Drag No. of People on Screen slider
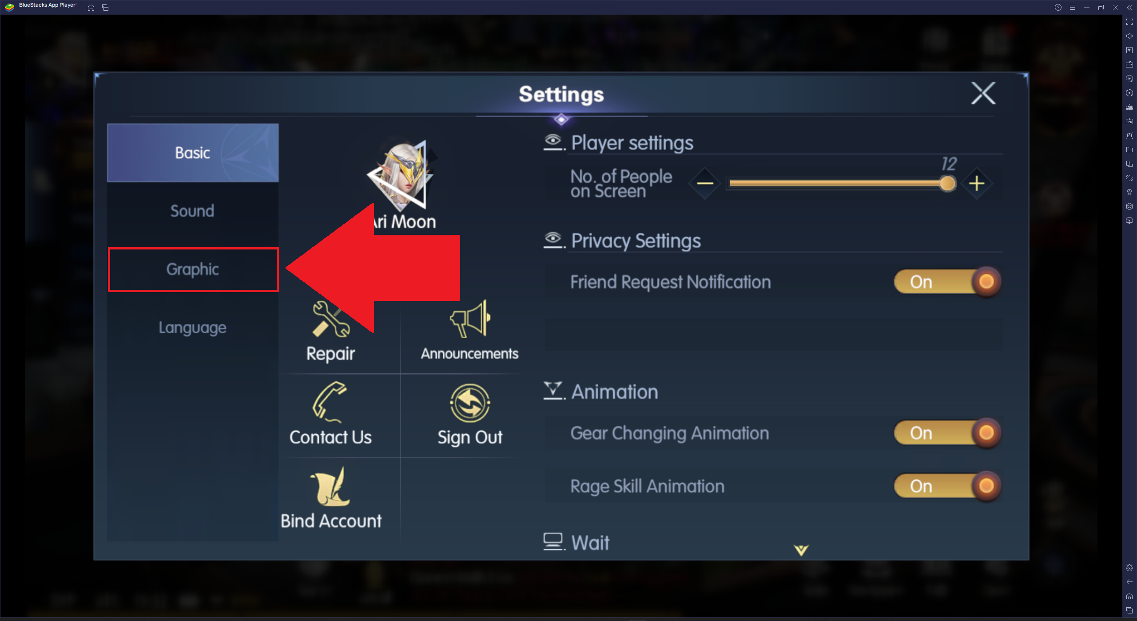The image size is (1137, 621). coord(948,183)
